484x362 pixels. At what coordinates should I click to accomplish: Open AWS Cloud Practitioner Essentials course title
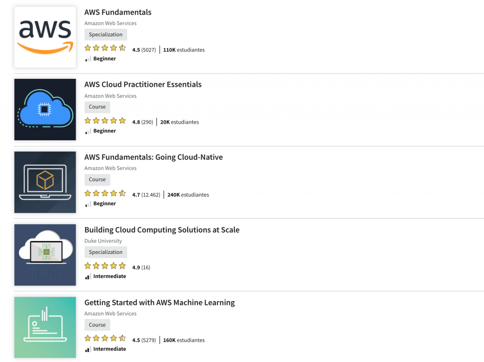tap(143, 84)
